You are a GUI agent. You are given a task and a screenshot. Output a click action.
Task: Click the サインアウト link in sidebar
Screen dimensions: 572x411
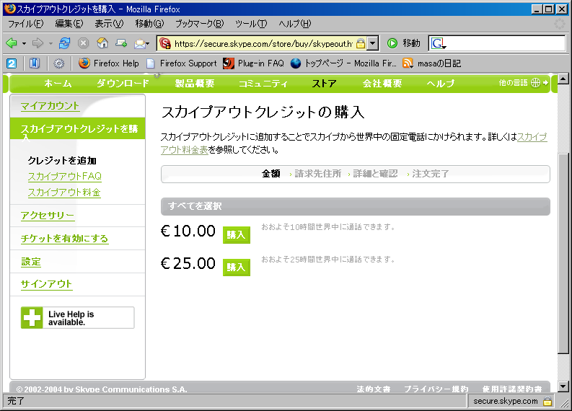point(47,284)
